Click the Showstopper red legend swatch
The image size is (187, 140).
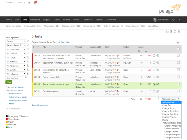point(7,119)
